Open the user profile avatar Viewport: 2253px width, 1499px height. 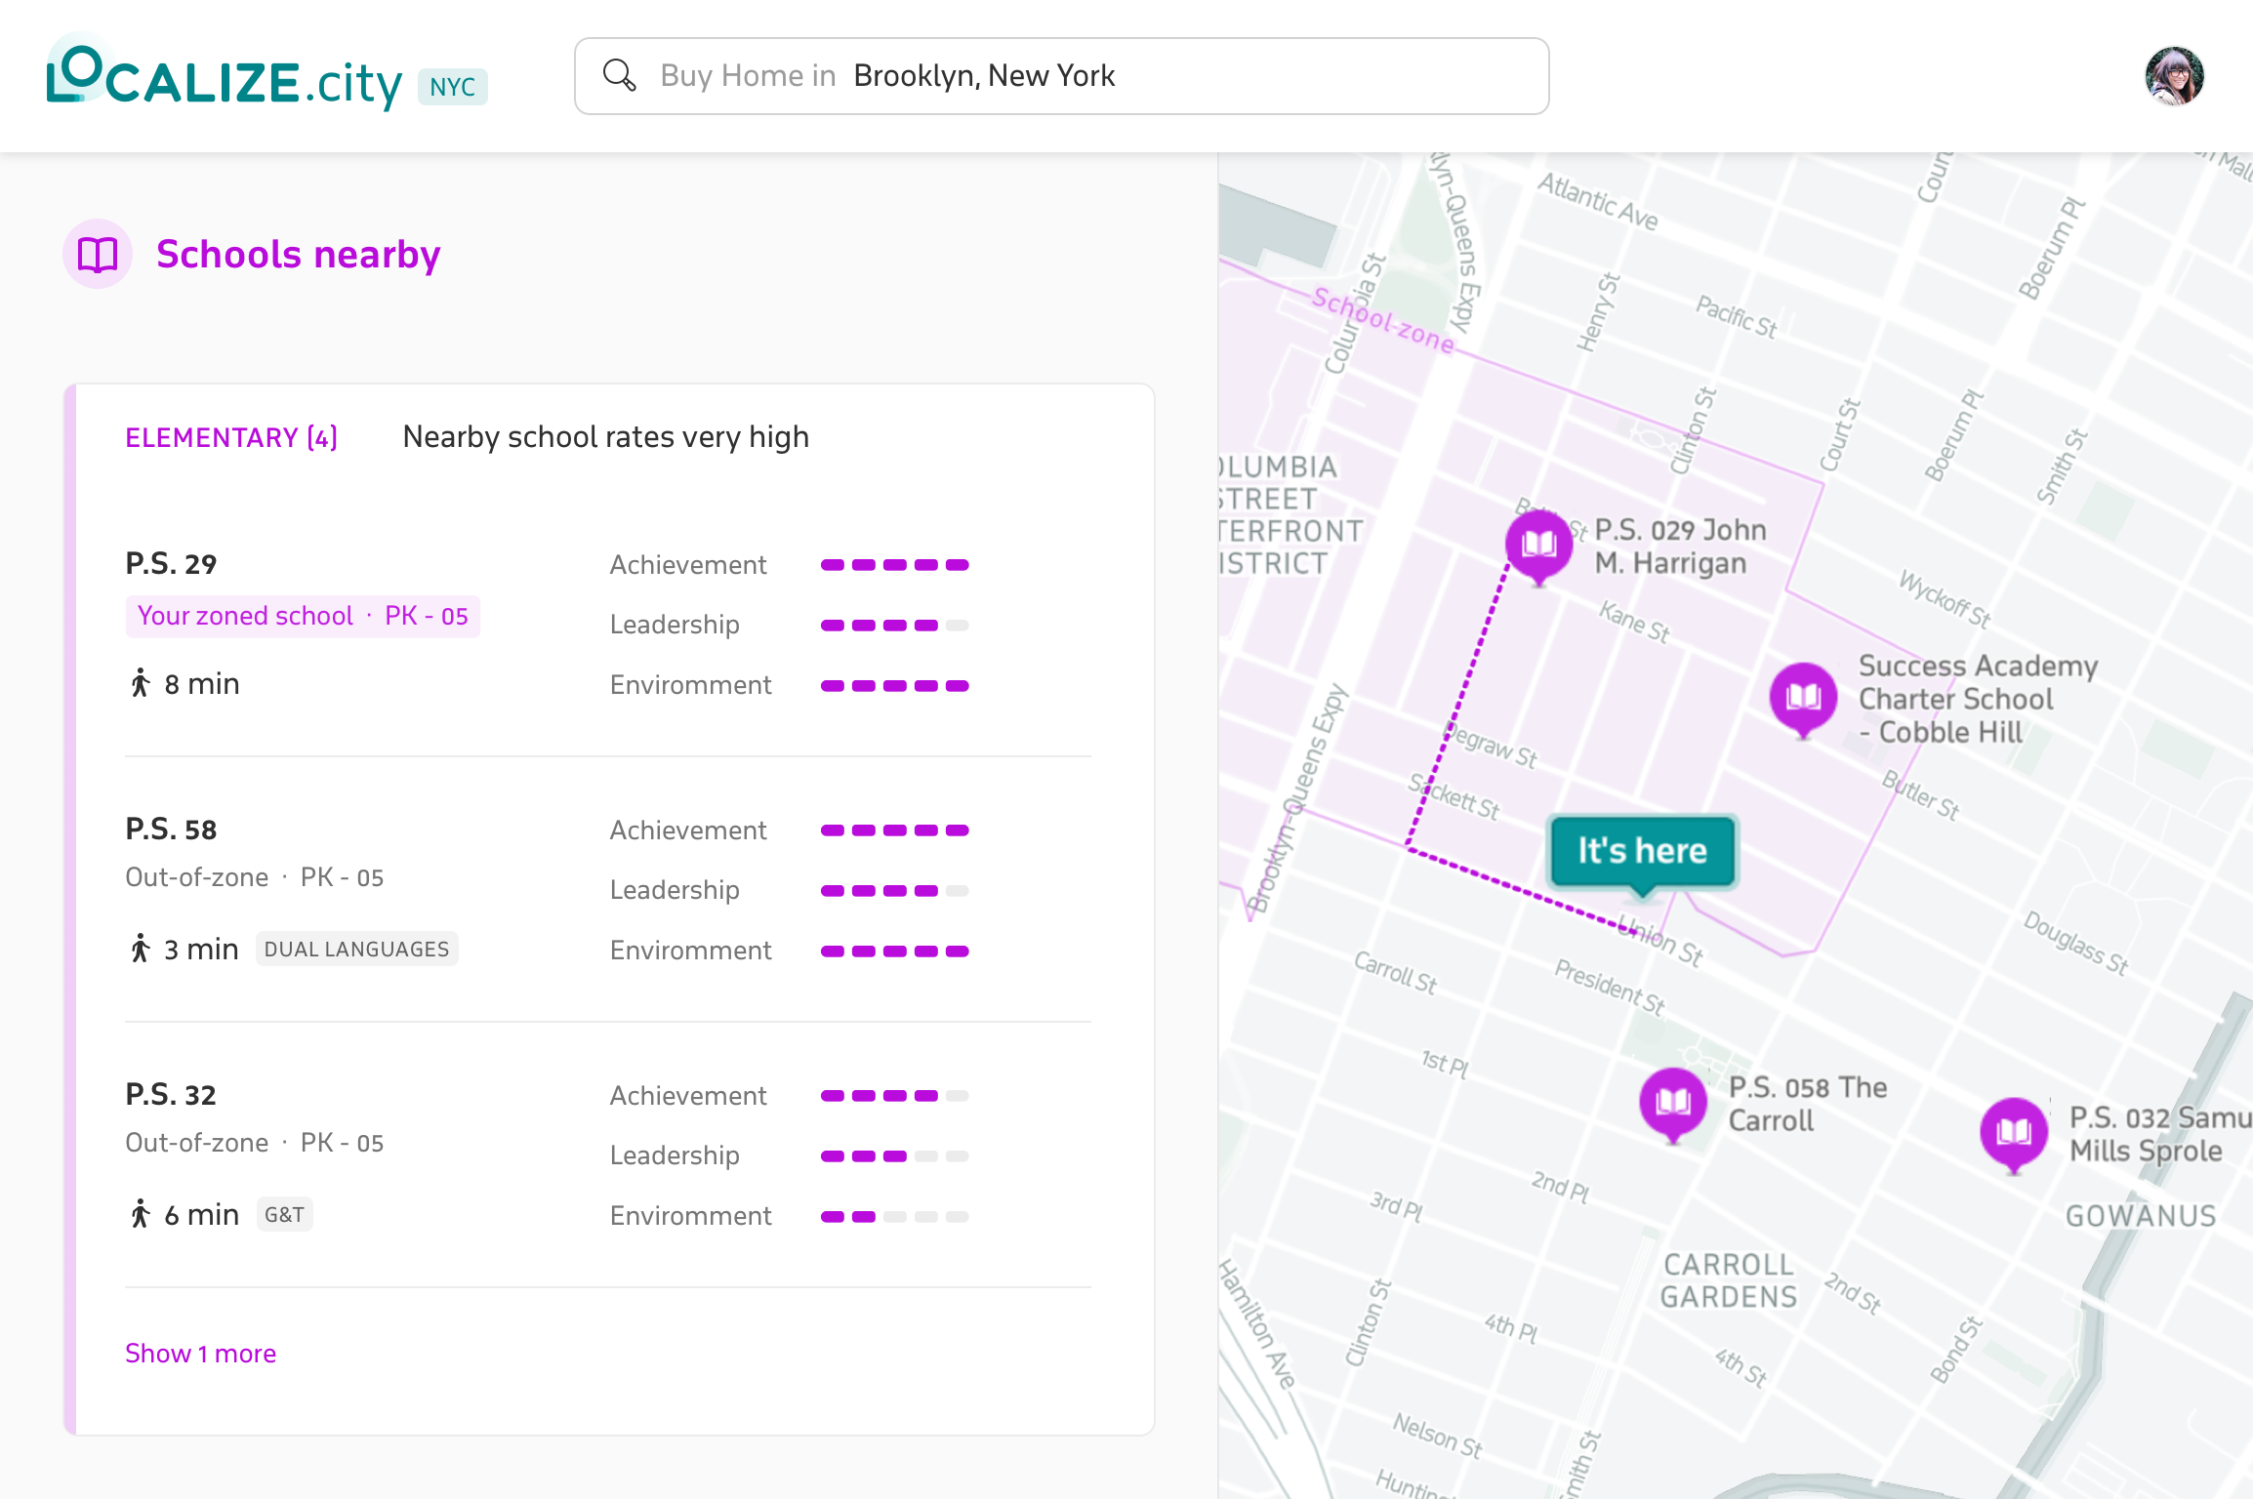[x=2174, y=76]
